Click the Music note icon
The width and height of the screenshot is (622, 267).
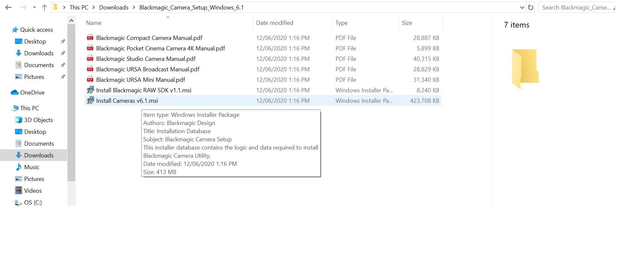pos(19,167)
